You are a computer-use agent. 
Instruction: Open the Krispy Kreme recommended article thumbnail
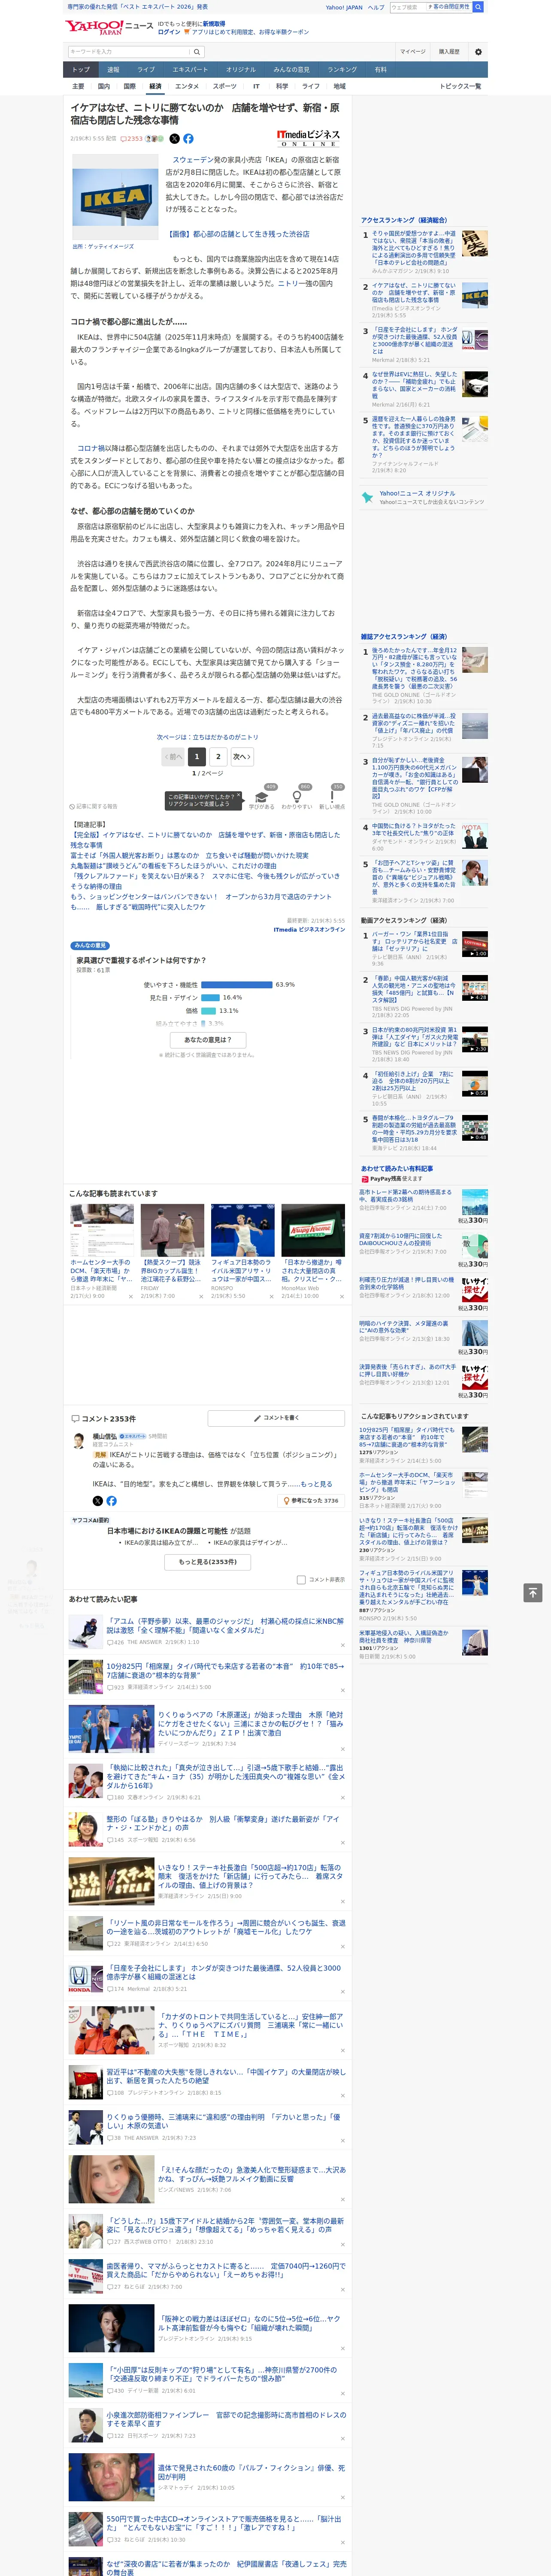point(313,1230)
